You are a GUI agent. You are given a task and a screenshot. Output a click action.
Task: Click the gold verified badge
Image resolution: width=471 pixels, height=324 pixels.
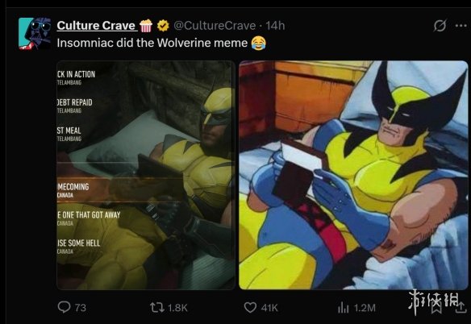[163, 26]
